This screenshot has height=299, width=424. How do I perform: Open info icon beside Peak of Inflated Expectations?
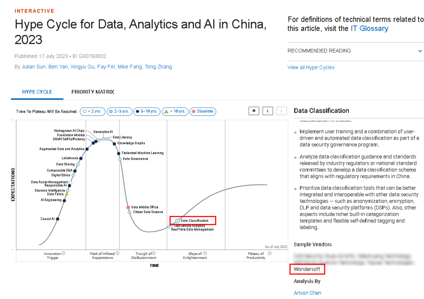pos(117,253)
